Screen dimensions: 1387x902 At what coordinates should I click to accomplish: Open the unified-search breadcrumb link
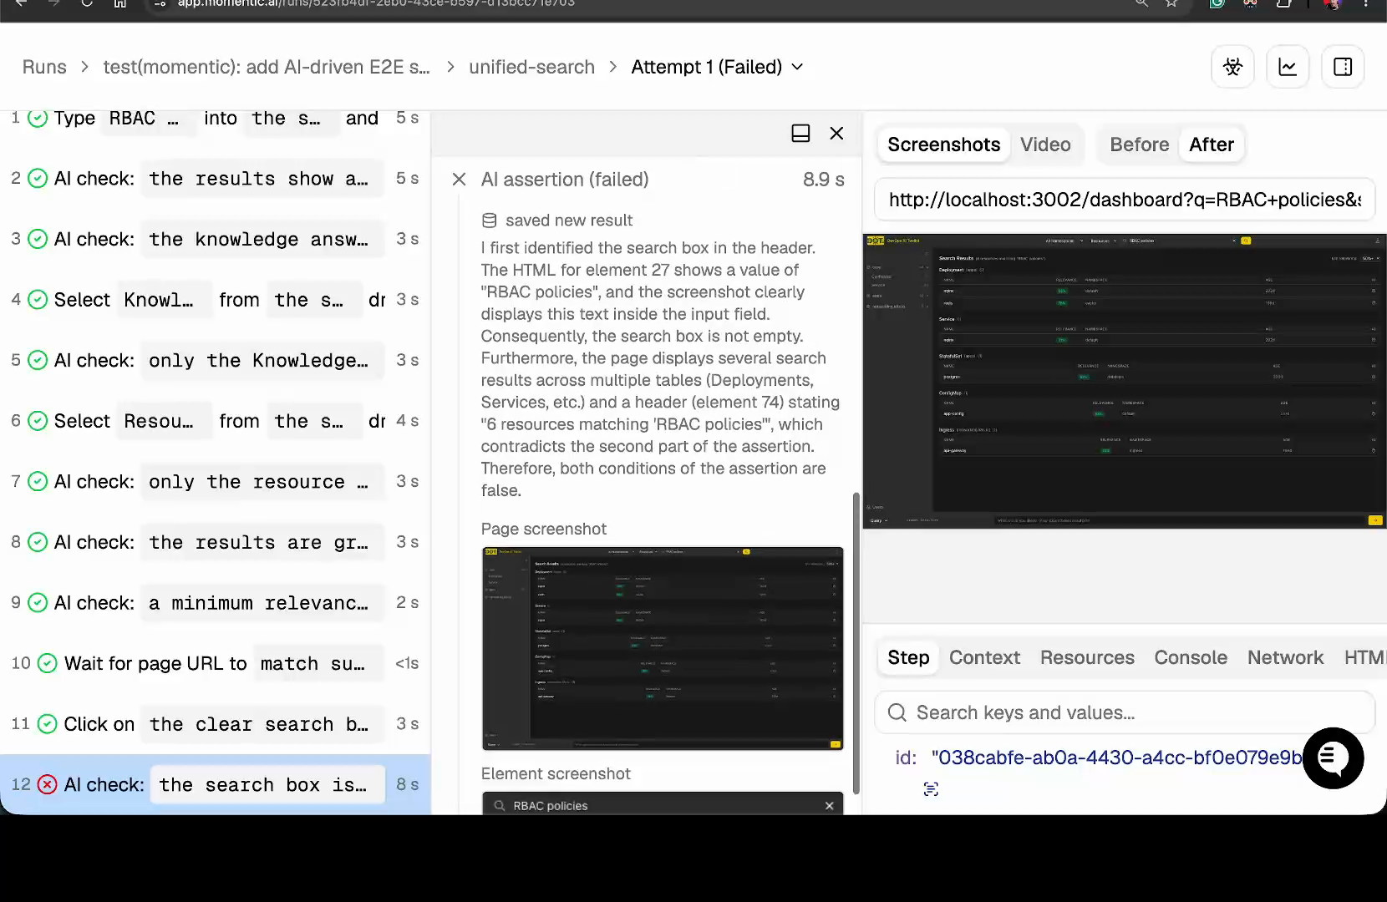(531, 67)
